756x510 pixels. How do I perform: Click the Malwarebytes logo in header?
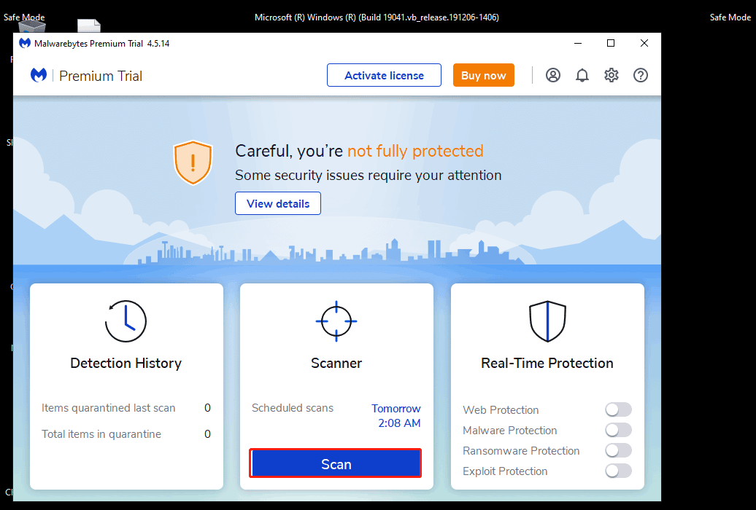39,76
